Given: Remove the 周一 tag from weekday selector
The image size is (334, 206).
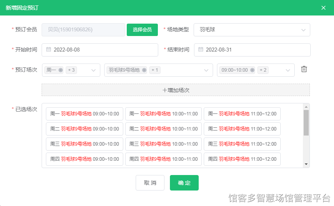Looking at the screenshot, I should [x=60, y=70].
